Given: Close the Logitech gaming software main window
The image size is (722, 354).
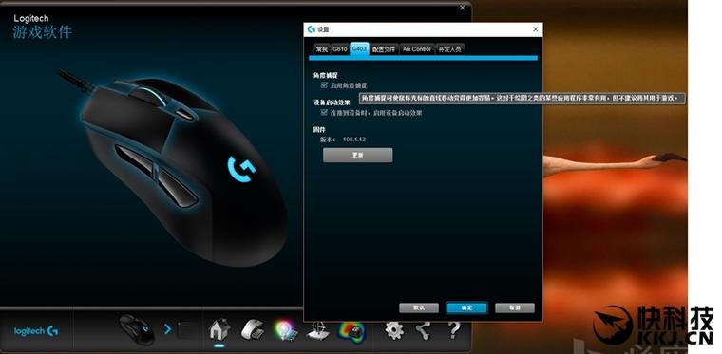Looking at the screenshot, I should coord(463,8).
